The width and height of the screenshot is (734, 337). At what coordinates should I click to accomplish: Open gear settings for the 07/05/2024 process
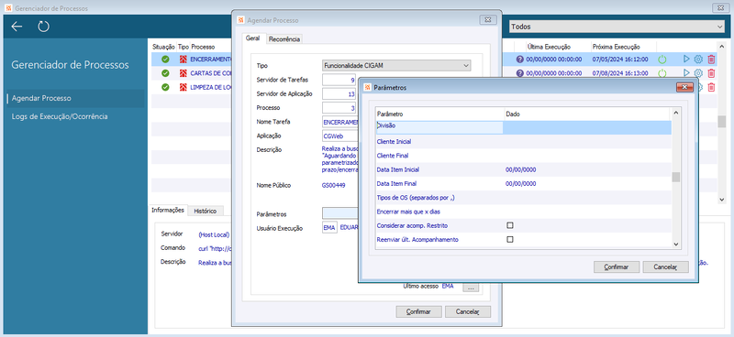[698, 60]
